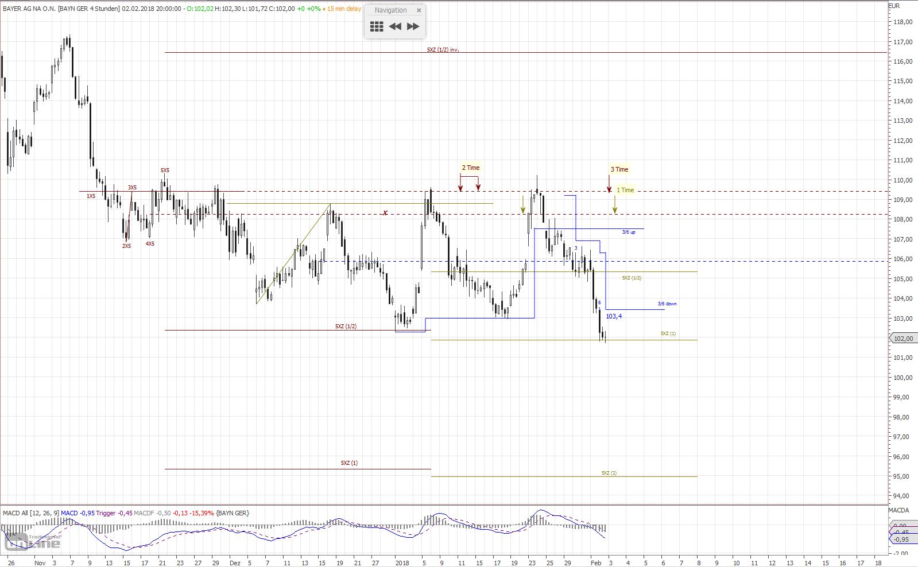Click the '1X5' wave label

[91, 196]
